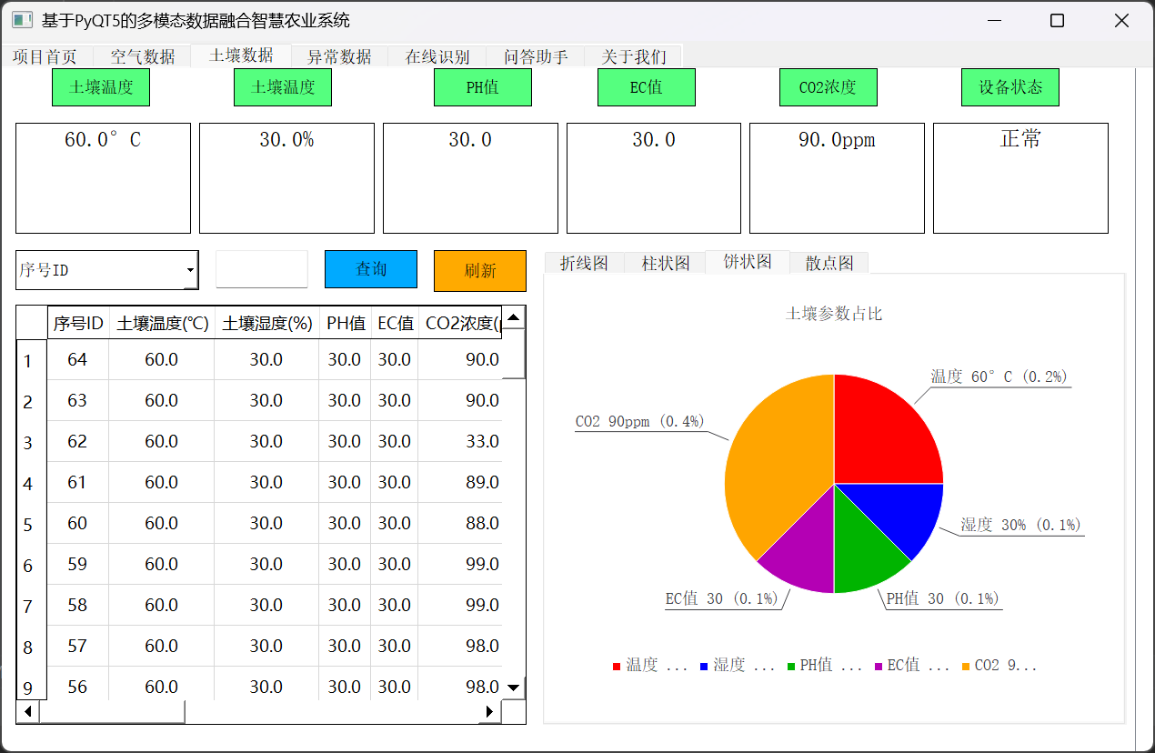Viewport: 1155px width, 753px height.
Task: Click the green PH值 pie slice
Action: coord(864,550)
